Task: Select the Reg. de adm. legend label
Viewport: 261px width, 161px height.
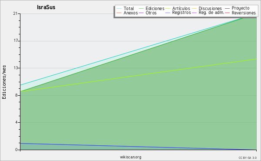Action: click(x=211, y=13)
